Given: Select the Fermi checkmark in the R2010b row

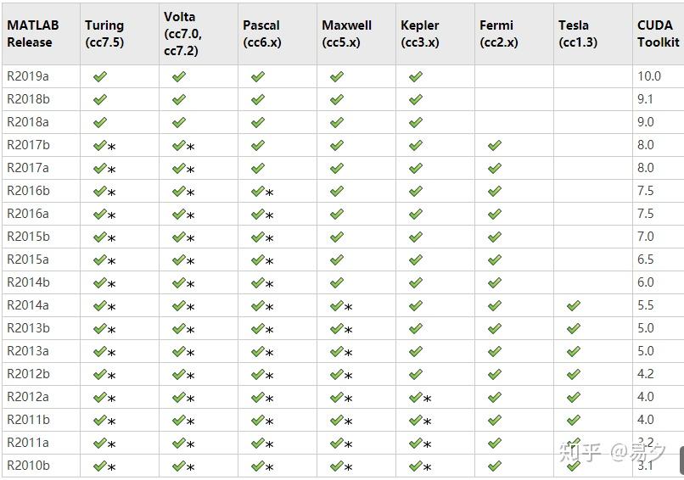Looking at the screenshot, I should click(x=495, y=466).
